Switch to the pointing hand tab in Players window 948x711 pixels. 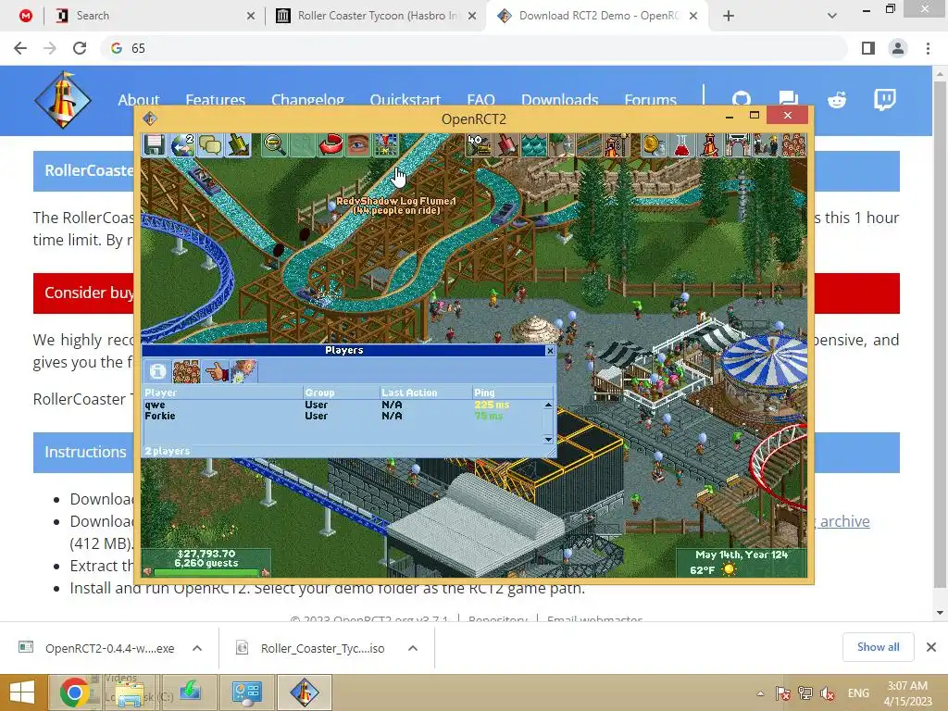[x=215, y=370]
